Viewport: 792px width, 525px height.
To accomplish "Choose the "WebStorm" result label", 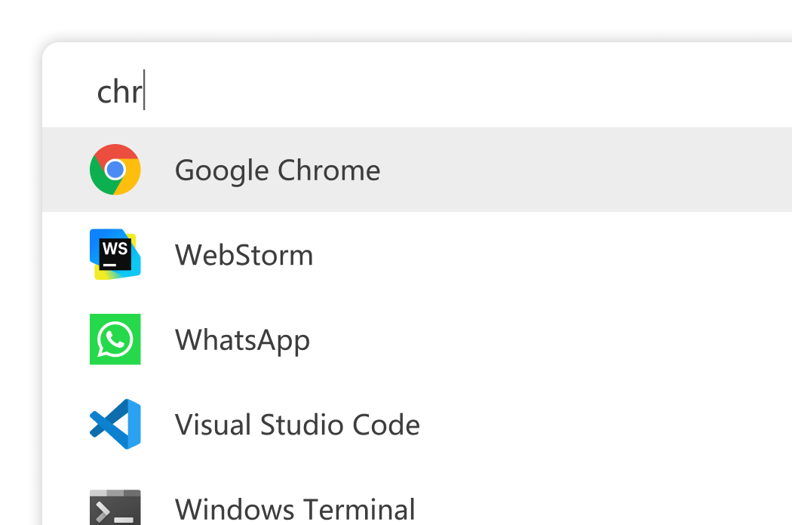I will coord(244,255).
